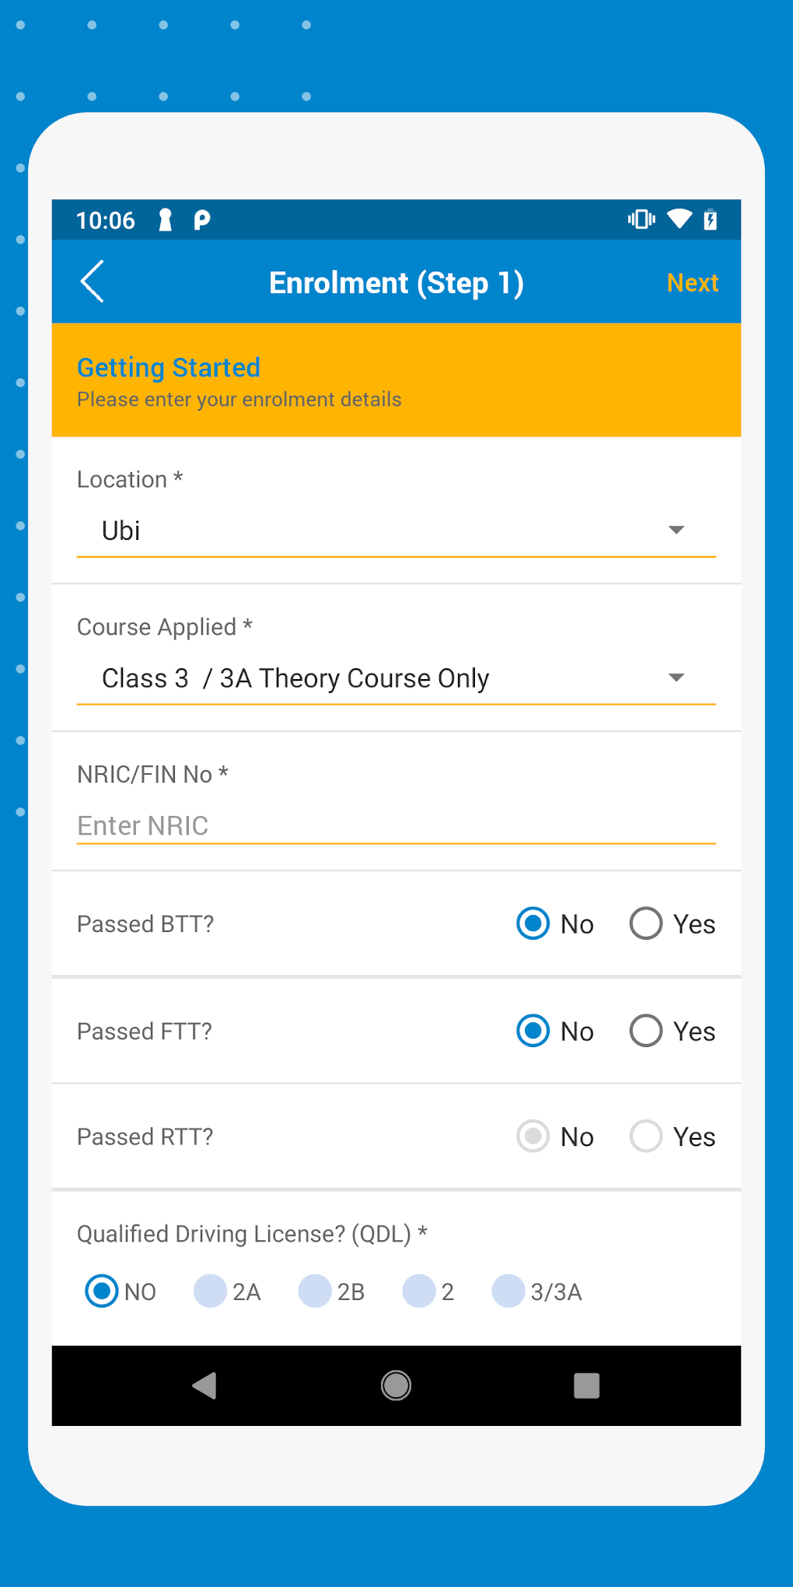Screen dimensions: 793x1587
Task: Click the lock icon in the status bar
Action: pos(163,220)
